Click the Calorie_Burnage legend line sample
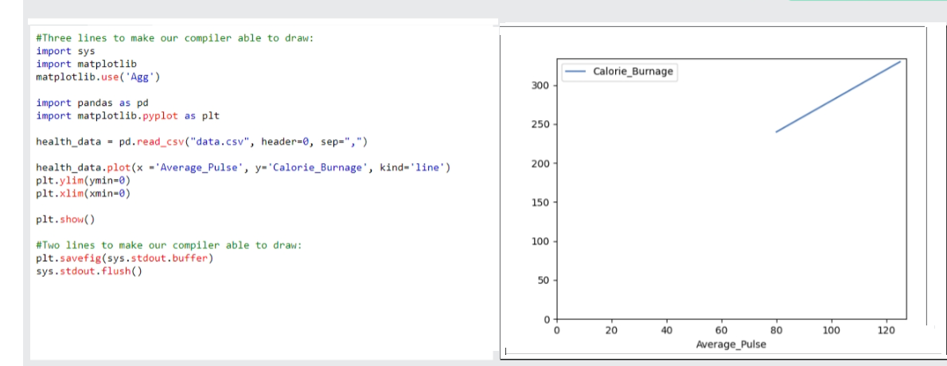This screenshot has height=366, width=947. point(577,72)
